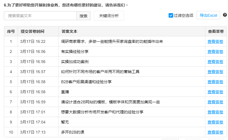Focus the 搜索答案文本 search field

pyautogui.click(x=40, y=16)
